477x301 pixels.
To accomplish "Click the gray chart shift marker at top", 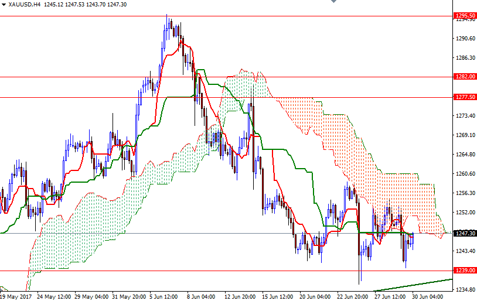I will pos(333,2).
